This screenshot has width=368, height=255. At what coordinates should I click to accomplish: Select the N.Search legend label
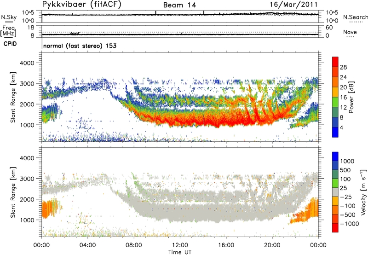pos(355,17)
